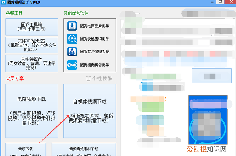Click the 其他优秀软件 section heading
The height and width of the screenshot is (156, 236).
(x=76, y=13)
